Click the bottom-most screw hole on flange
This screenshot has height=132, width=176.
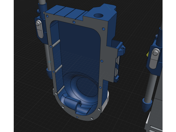[x=92, y=119]
